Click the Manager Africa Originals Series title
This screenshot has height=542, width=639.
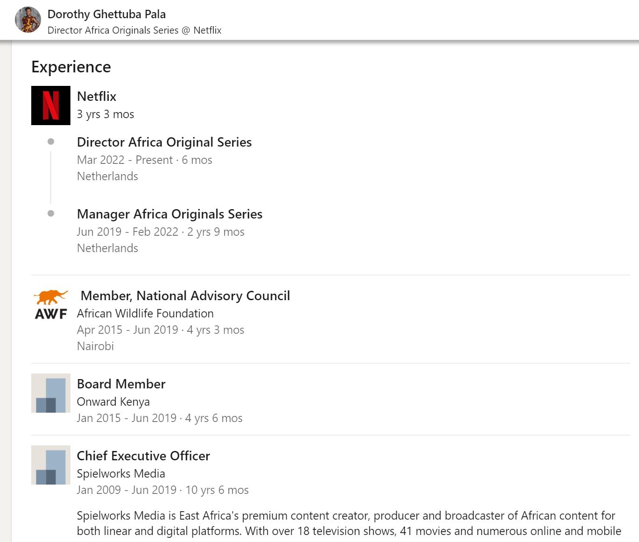170,214
